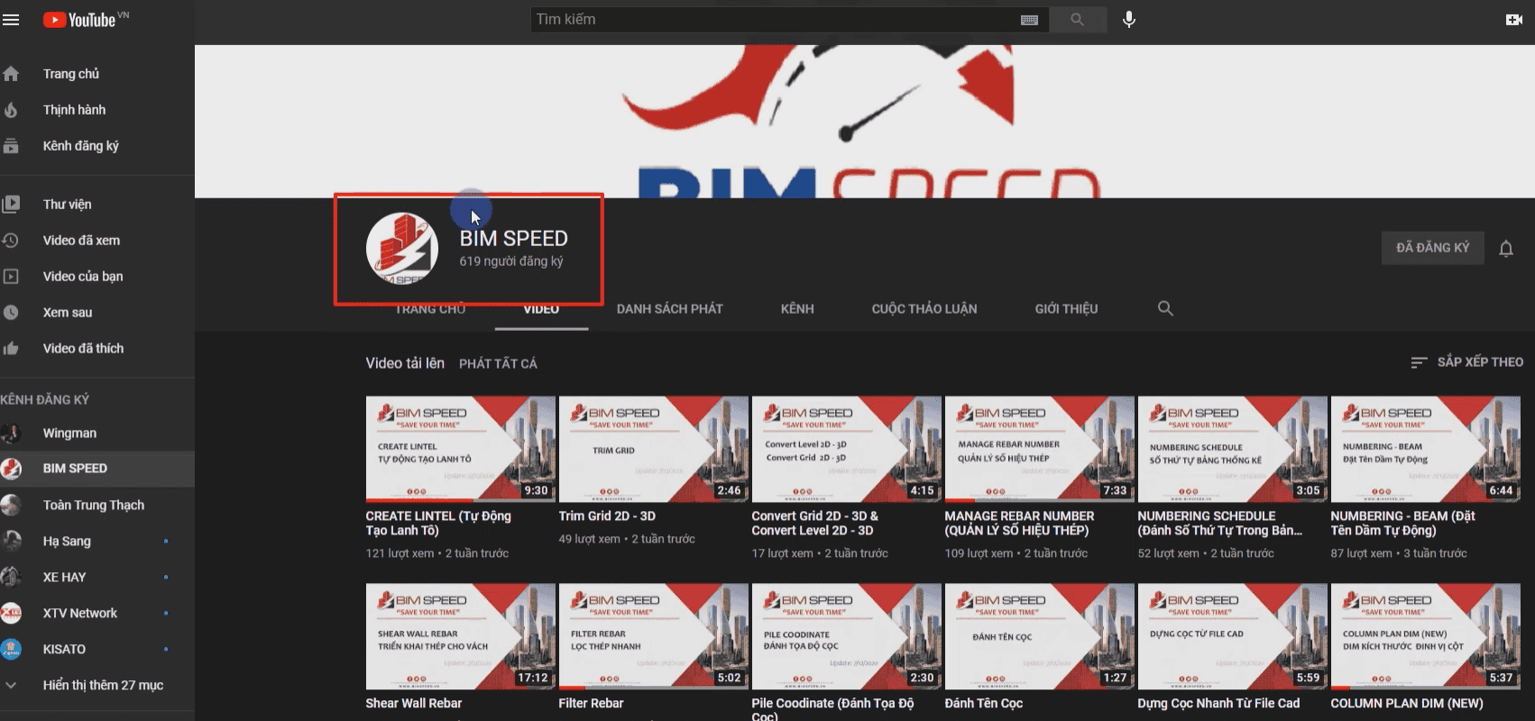Switch to the GIỚI THIỆU tab
The height and width of the screenshot is (721, 1535).
[x=1066, y=309]
